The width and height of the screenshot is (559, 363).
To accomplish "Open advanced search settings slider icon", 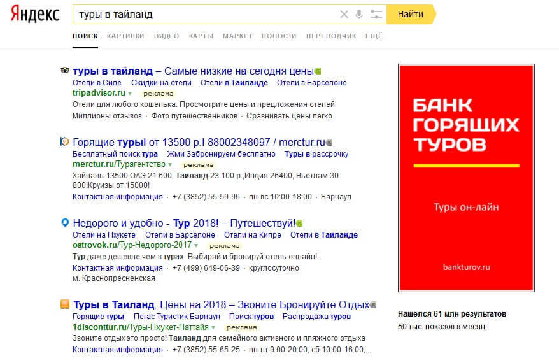I will pos(376,14).
